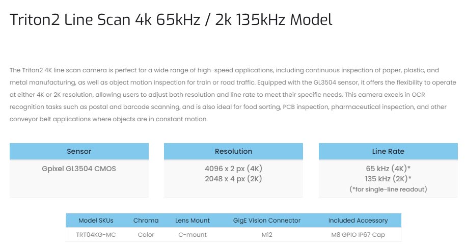466x247 pixels.
Task: Click the 135 kHz (2K) line rate
Action: pos(388,179)
